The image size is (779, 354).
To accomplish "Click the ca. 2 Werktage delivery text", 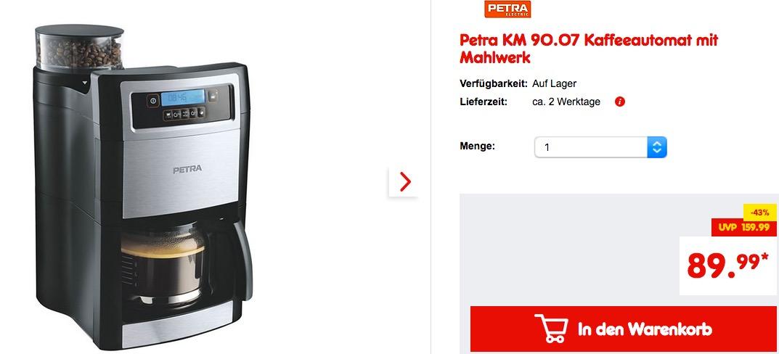I will pyautogui.click(x=566, y=102).
